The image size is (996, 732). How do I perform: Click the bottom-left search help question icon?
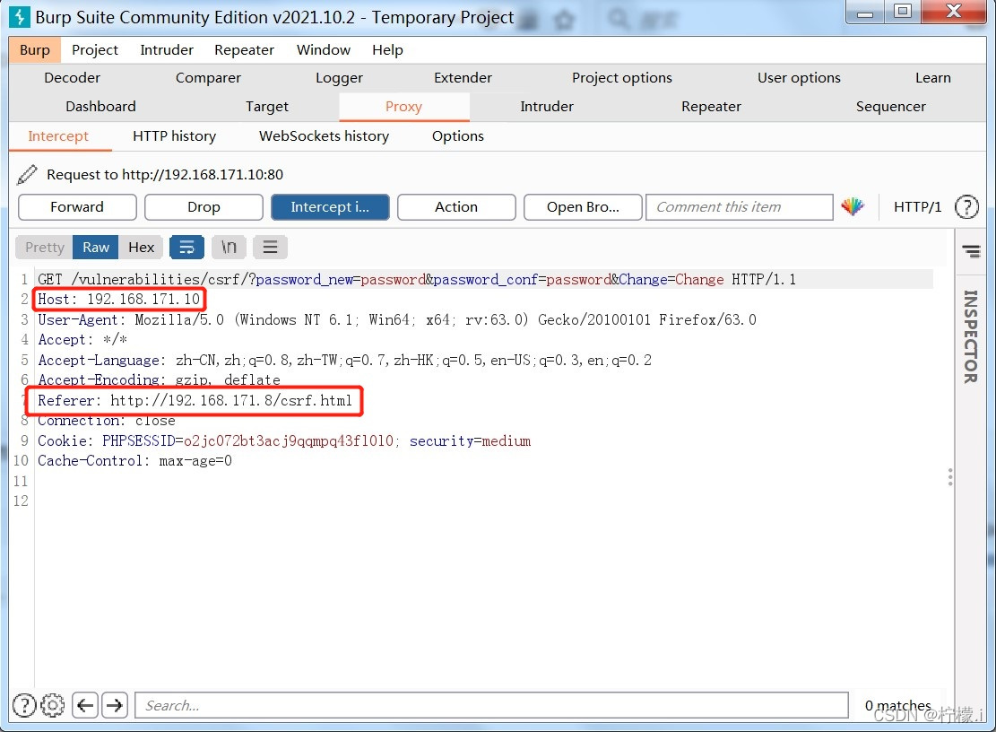click(24, 705)
